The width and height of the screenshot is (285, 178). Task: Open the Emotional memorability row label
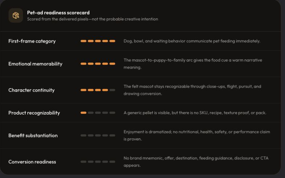pyautogui.click(x=35, y=64)
